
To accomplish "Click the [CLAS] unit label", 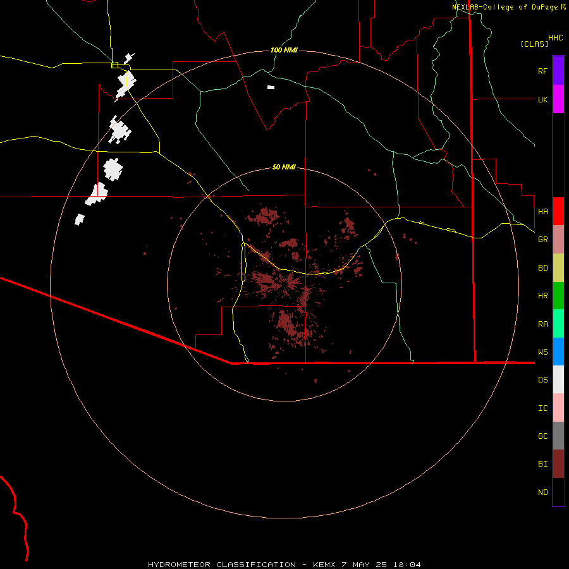I will click(x=534, y=44).
